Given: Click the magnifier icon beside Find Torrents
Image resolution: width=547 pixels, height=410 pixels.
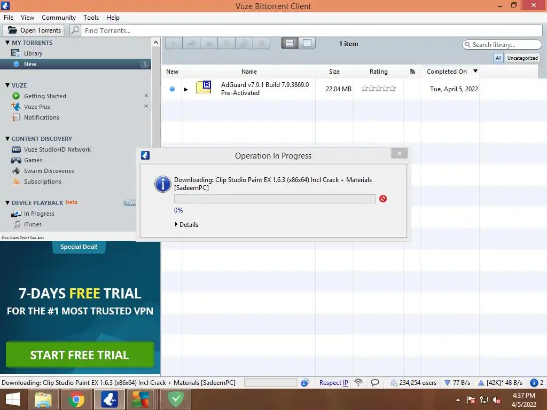Looking at the screenshot, I should 75,30.
